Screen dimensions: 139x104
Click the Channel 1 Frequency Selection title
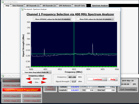(70, 14)
